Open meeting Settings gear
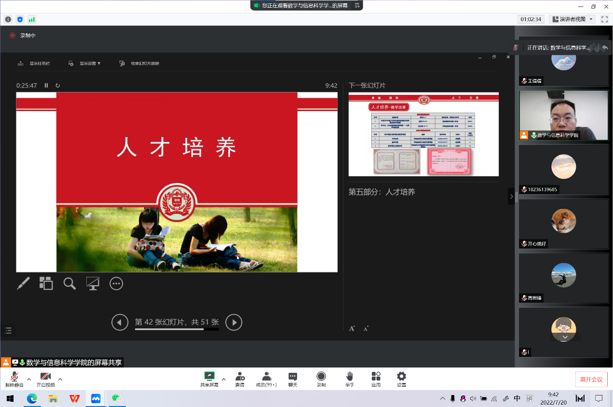Viewport: 613px width, 407px height. coord(401,379)
